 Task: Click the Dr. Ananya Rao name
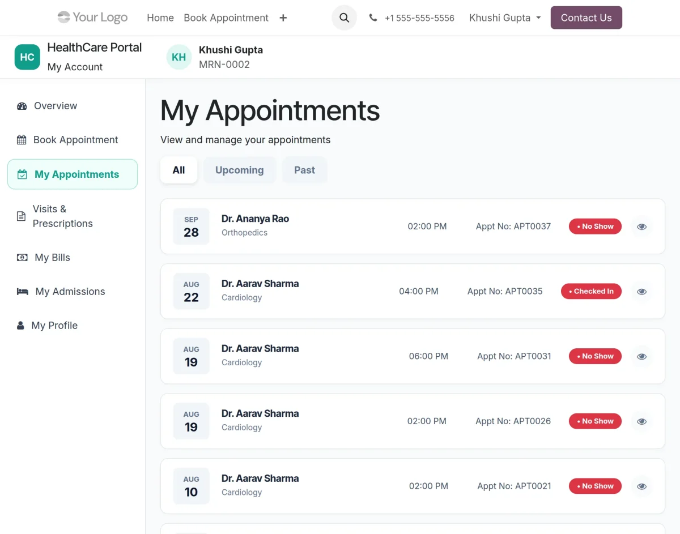(255, 219)
